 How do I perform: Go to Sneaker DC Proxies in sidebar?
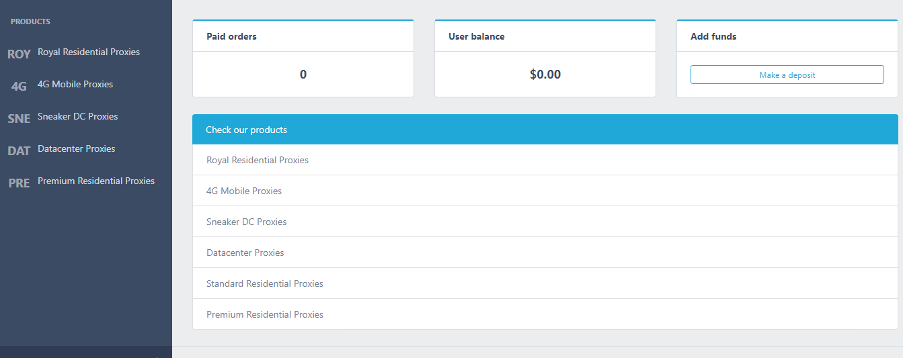pyautogui.click(x=77, y=116)
